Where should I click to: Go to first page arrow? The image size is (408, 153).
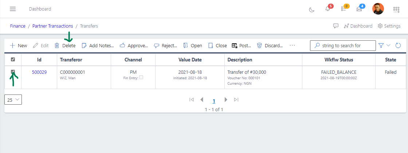click(192, 100)
